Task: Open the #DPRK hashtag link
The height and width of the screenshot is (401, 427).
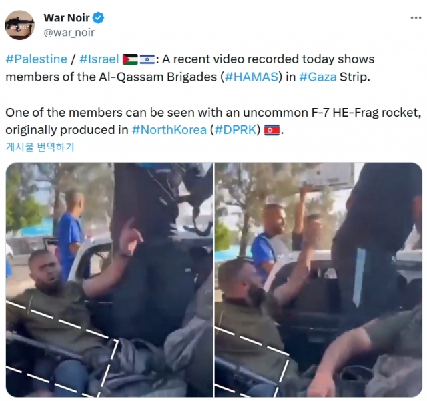Action: tap(236, 130)
